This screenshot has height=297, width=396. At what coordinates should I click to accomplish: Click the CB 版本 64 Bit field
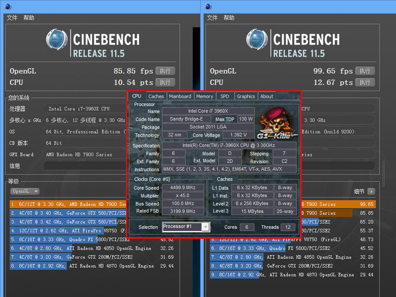pyautogui.click(x=85, y=143)
